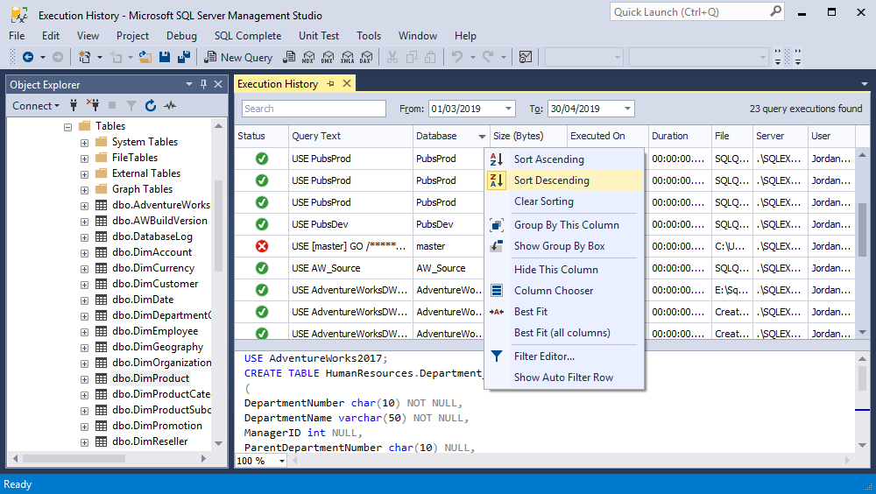Open the Tools menu
The width and height of the screenshot is (876, 494).
369,36
